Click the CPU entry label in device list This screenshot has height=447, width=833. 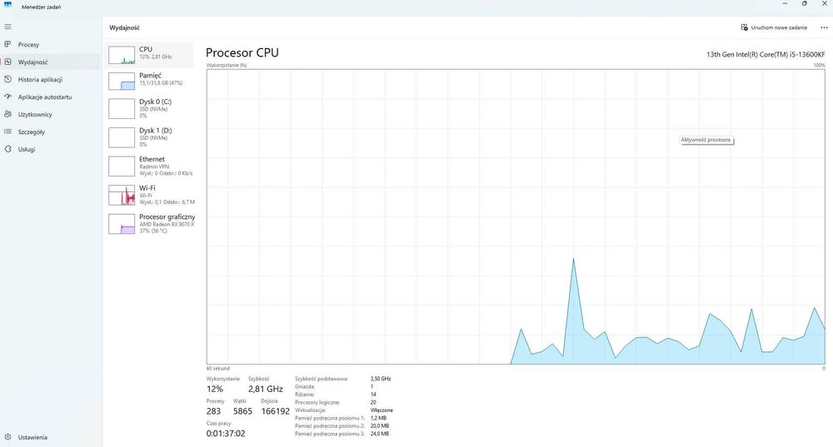[x=146, y=49]
